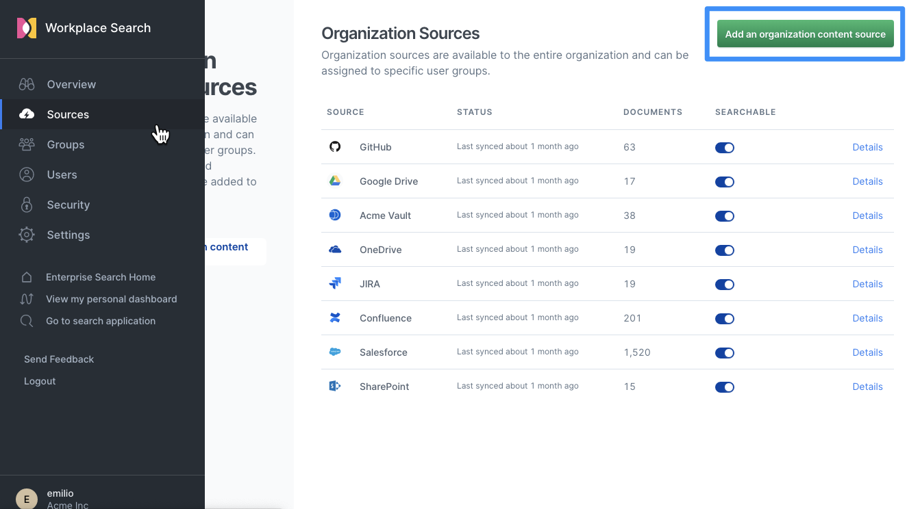Image resolution: width=920 pixels, height=509 pixels.
Task: Toggle searchable switch for GitHub
Action: pos(725,147)
